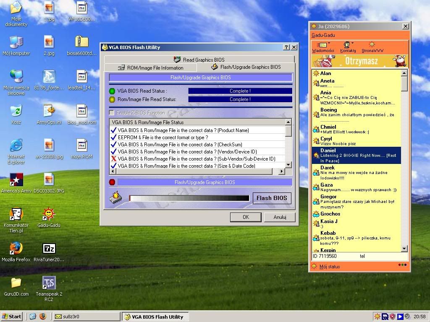Select the Product Name status row
The image size is (430, 322).
coord(197,130)
